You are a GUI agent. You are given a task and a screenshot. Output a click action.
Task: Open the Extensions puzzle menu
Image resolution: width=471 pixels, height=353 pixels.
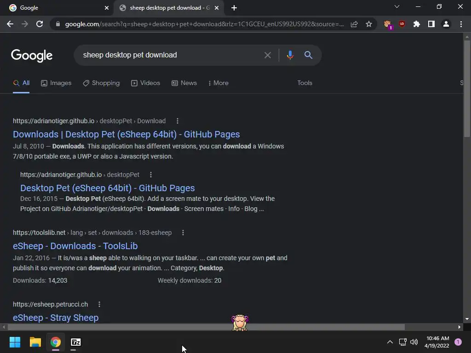(416, 24)
